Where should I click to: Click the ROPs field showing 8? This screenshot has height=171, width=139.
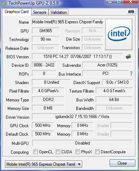pyautogui.click(x=44, y=73)
